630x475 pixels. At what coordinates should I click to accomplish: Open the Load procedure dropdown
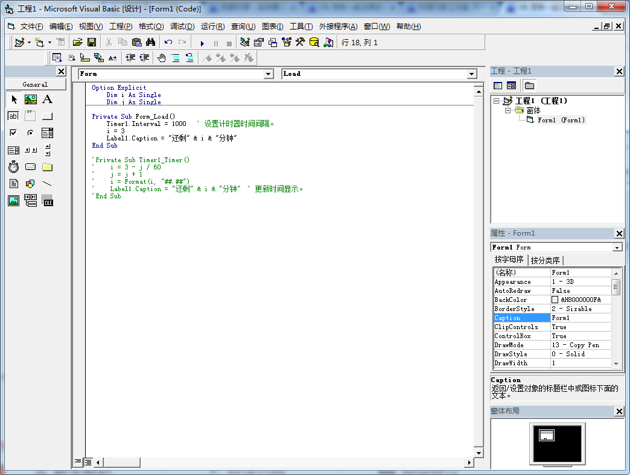pos(472,74)
